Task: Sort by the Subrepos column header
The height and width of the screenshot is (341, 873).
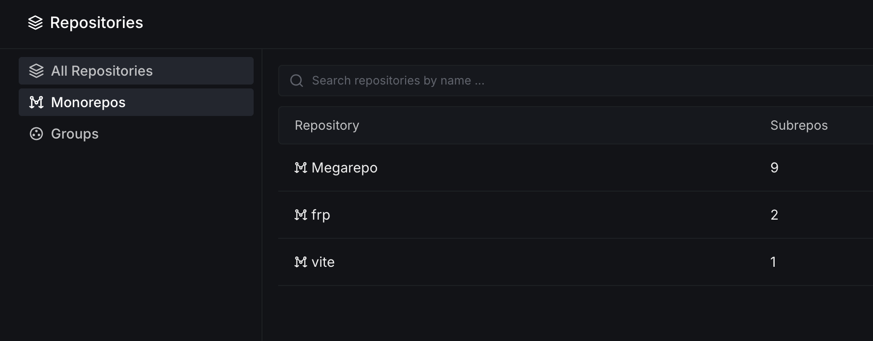Action: [x=799, y=125]
